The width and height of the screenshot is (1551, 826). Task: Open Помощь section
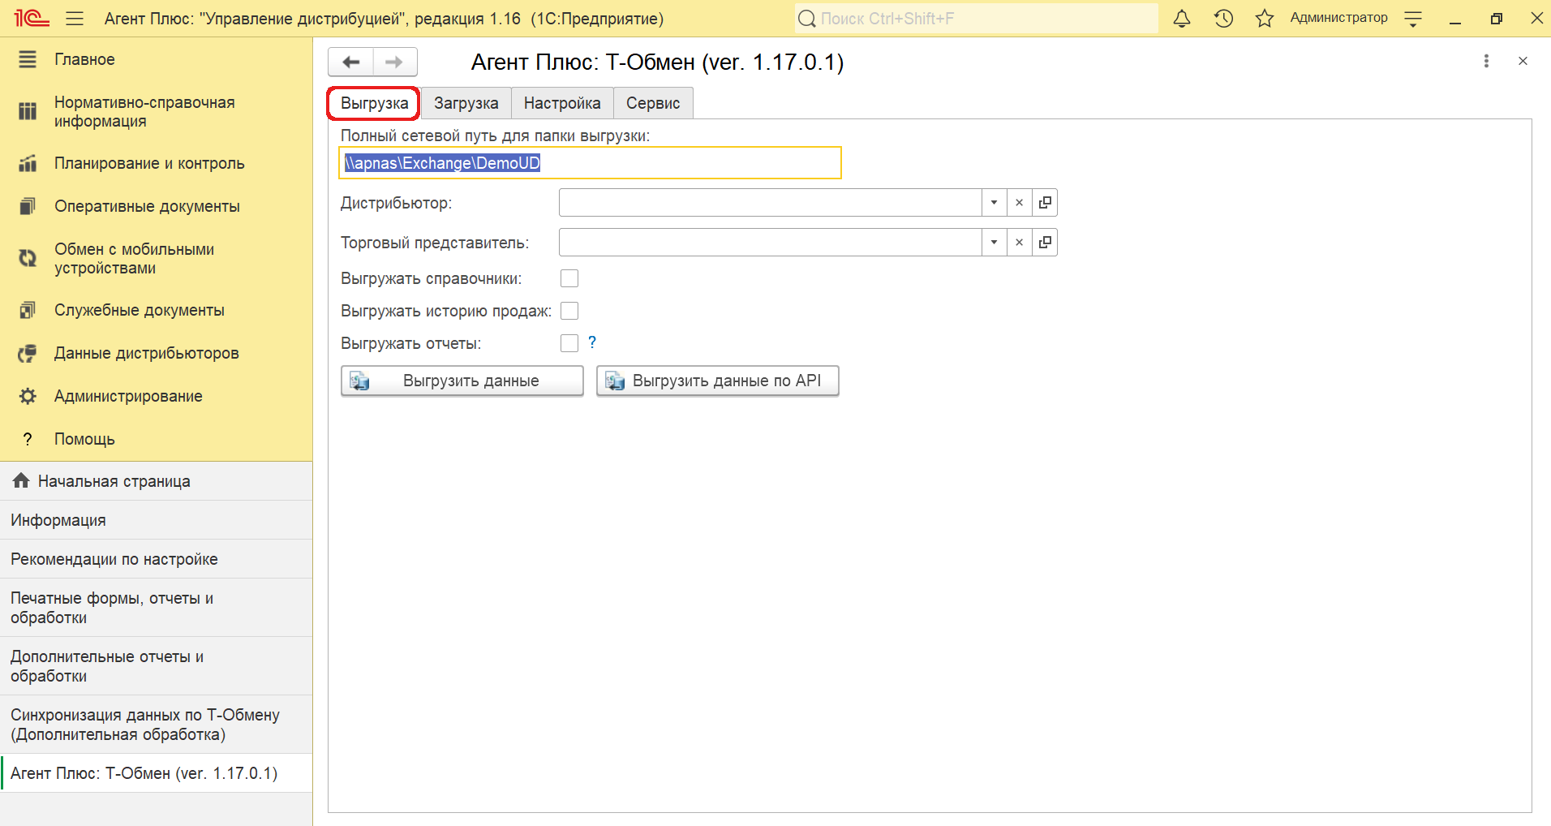tap(156, 439)
